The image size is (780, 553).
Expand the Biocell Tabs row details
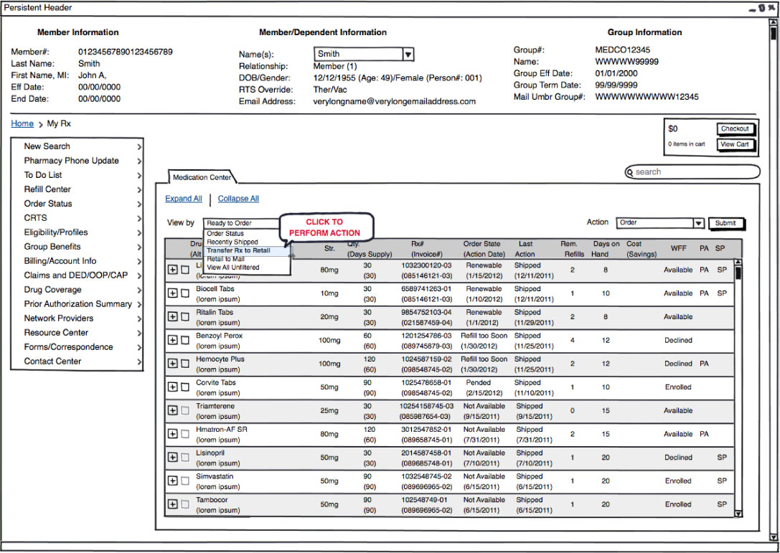point(173,293)
